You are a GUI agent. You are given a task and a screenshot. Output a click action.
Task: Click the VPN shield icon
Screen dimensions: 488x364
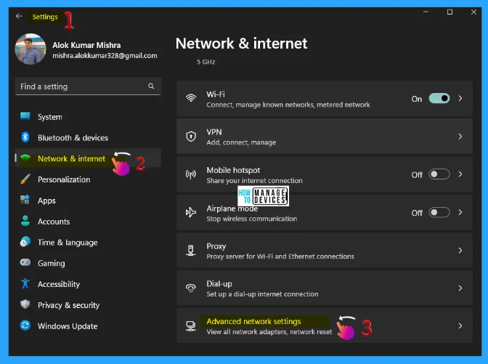[191, 137]
